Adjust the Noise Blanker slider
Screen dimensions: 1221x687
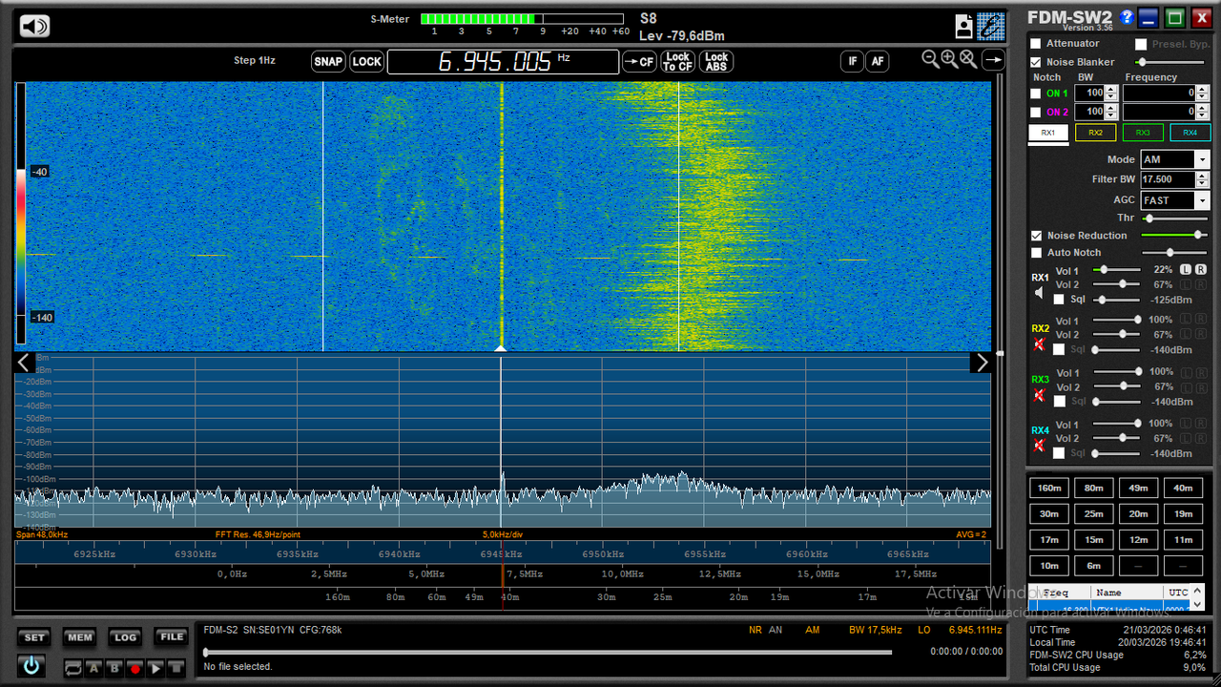point(1170,62)
